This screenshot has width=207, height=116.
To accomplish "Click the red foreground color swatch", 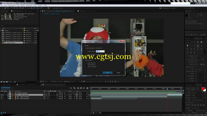I will (x=203, y=88).
